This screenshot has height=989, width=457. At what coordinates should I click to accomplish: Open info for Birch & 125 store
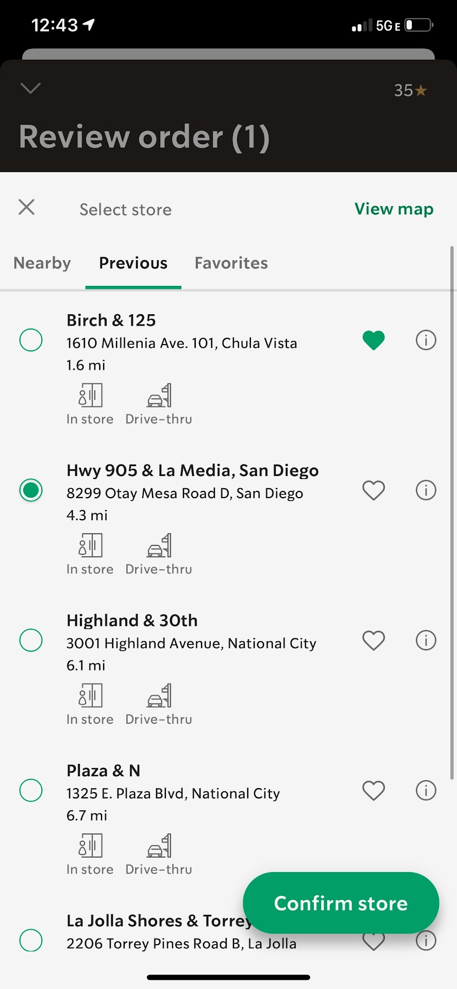(x=426, y=340)
